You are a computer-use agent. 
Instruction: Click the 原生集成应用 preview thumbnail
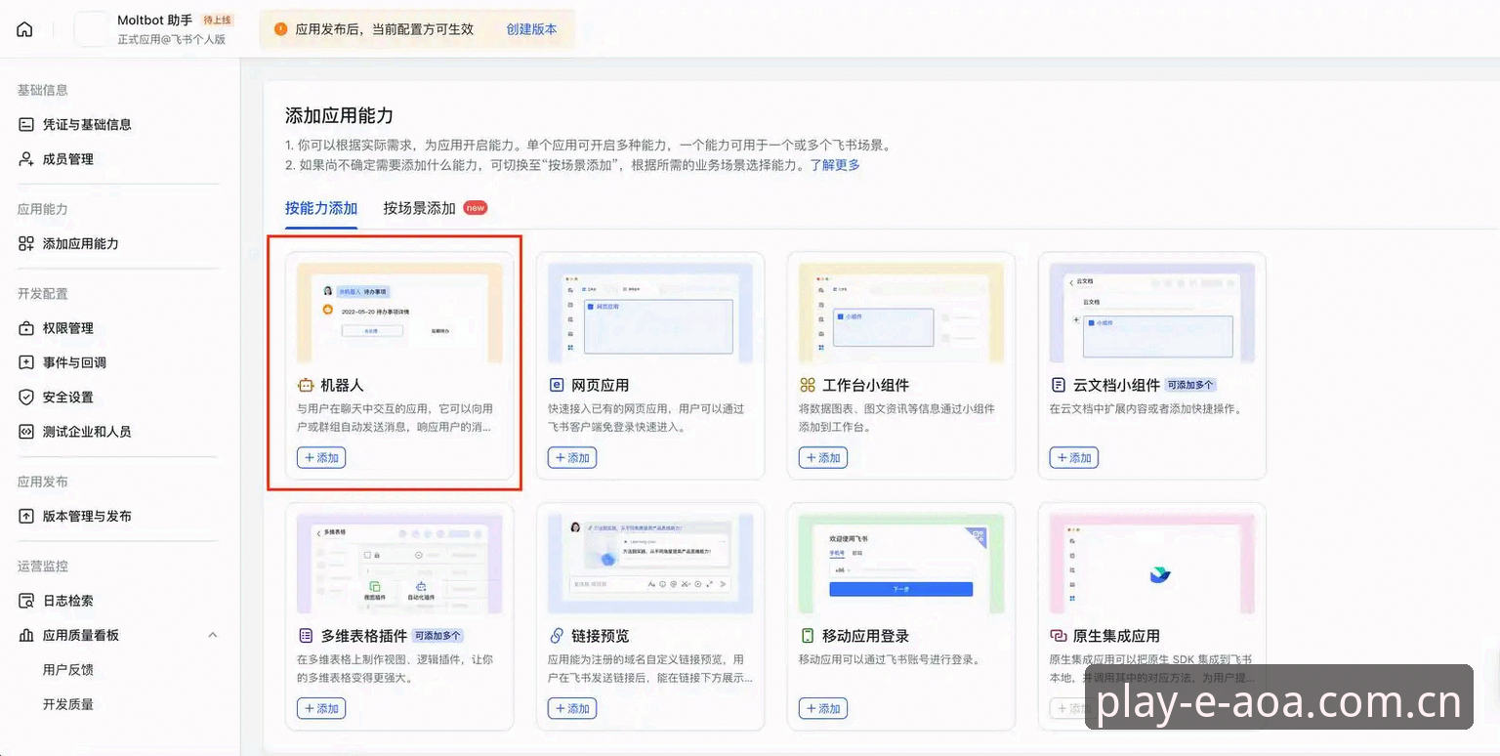click(x=1152, y=564)
